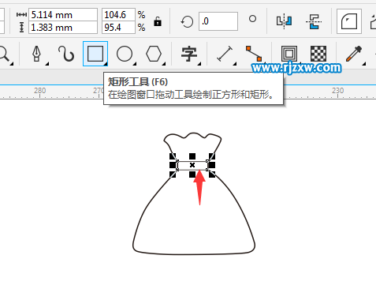This screenshot has width=376, height=304.
Task: Mirror the object vertically
Action: pos(314,21)
